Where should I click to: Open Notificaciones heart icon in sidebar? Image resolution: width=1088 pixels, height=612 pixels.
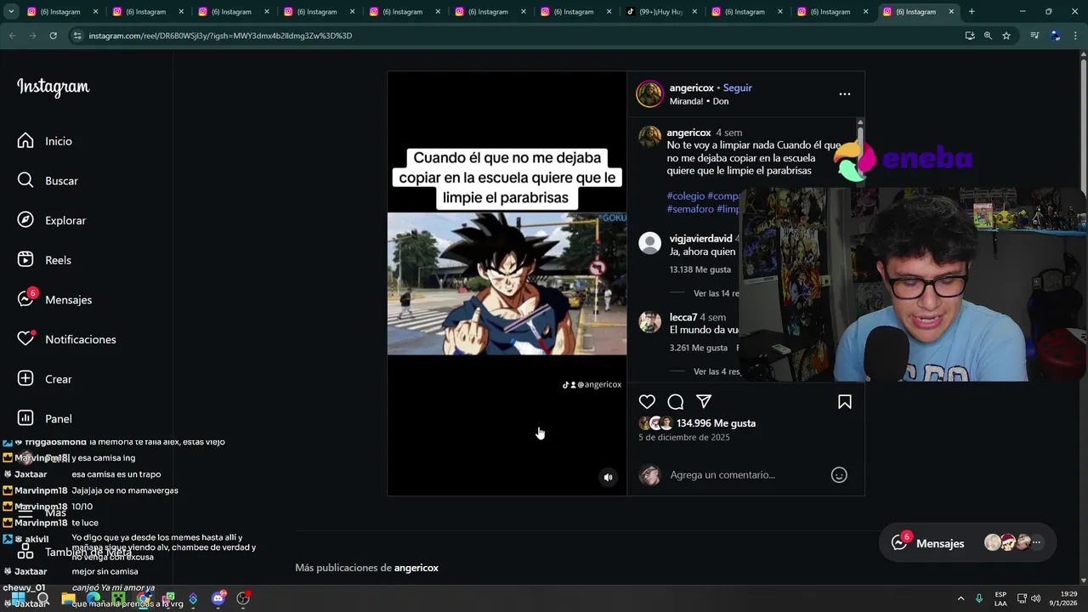coord(25,339)
